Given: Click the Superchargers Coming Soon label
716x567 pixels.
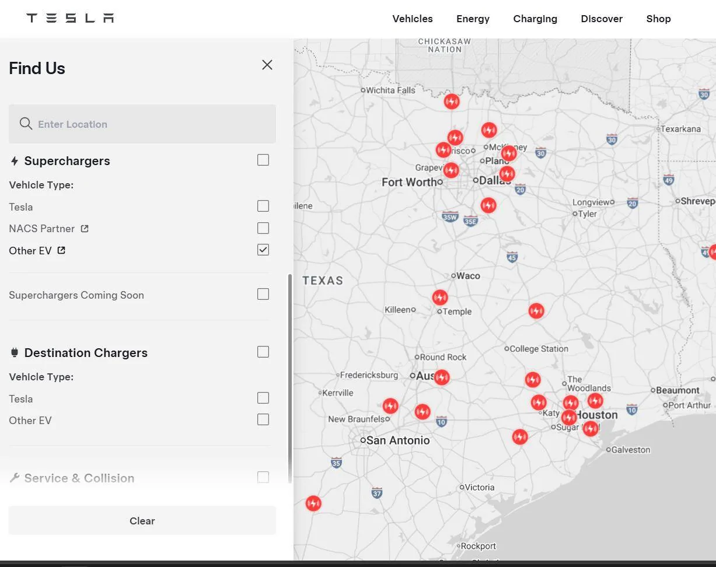Looking at the screenshot, I should pyautogui.click(x=76, y=295).
